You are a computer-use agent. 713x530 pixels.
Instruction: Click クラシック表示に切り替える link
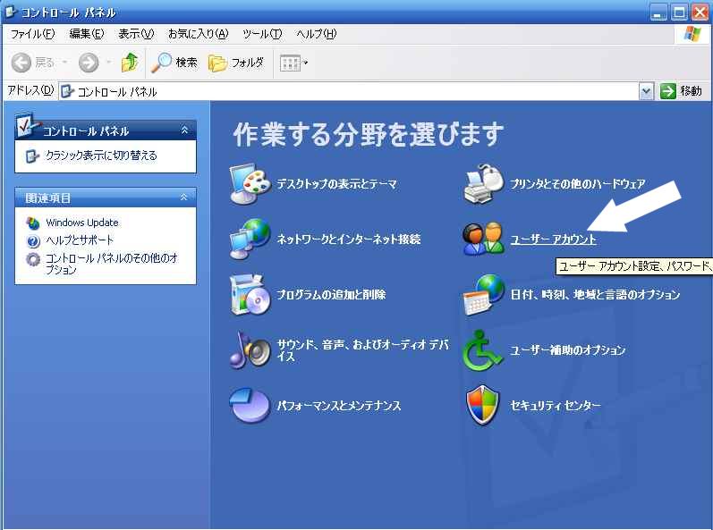pyautogui.click(x=101, y=156)
